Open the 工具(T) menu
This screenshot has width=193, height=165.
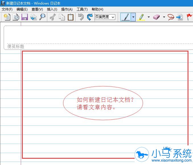[x=82, y=9]
